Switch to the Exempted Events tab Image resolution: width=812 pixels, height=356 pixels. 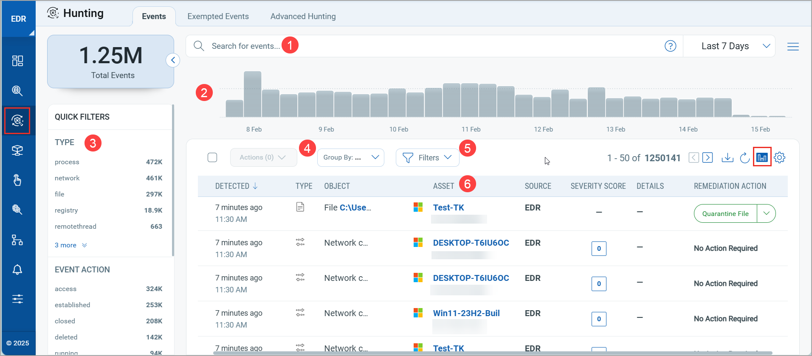(218, 16)
